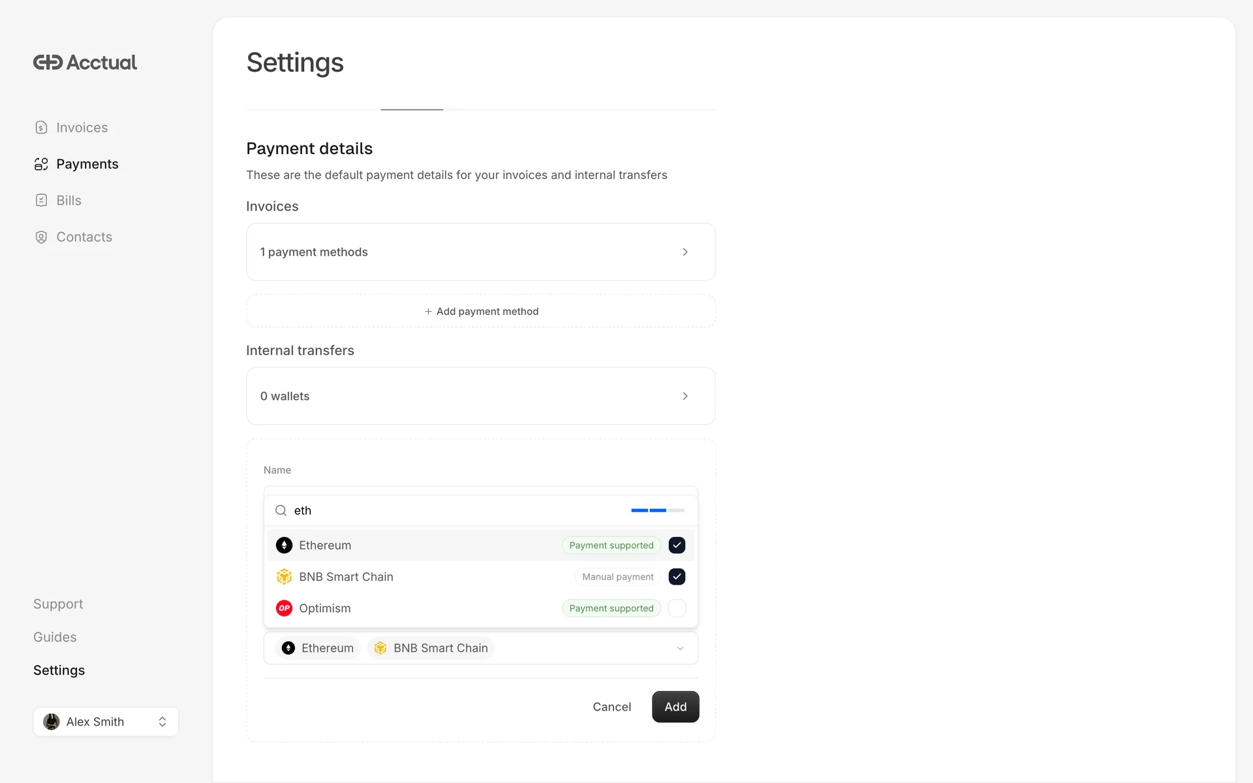This screenshot has height=783, width=1253.
Task: Collapse the selected networks dropdown
Action: [680, 649]
